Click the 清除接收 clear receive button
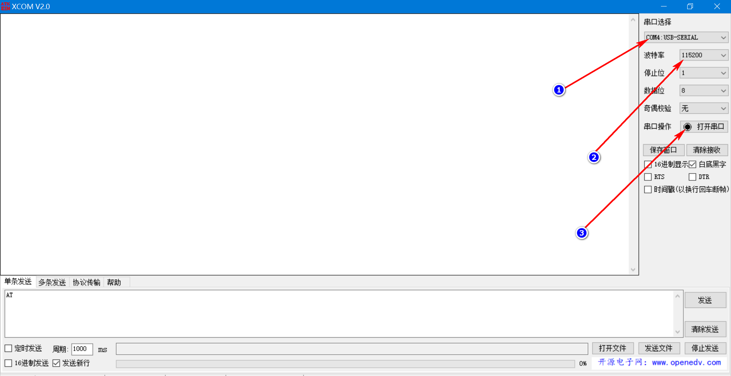Image resolution: width=731 pixels, height=376 pixels. click(x=707, y=150)
